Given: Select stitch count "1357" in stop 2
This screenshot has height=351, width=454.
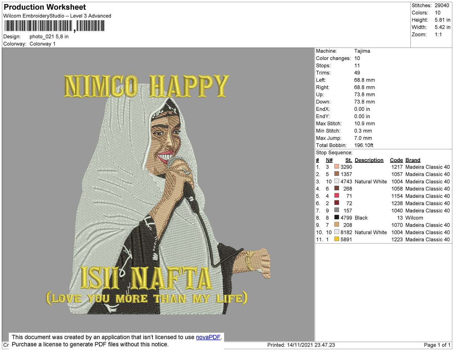Looking at the screenshot, I should (x=346, y=174).
